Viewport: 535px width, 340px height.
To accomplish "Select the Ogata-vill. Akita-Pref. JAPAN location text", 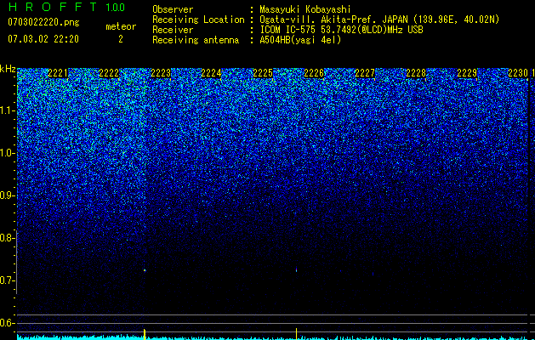I will 379,20.
